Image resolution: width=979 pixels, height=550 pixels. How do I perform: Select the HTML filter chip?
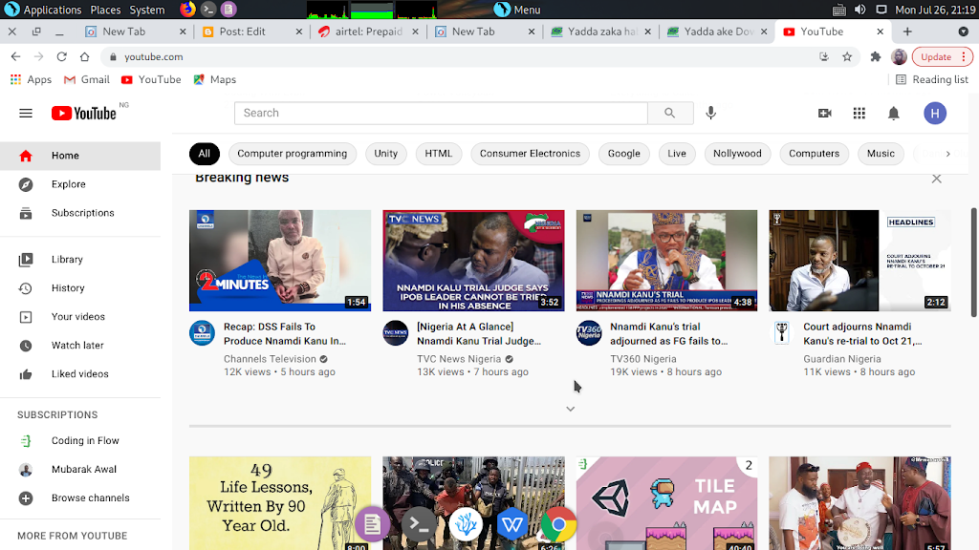[438, 154]
